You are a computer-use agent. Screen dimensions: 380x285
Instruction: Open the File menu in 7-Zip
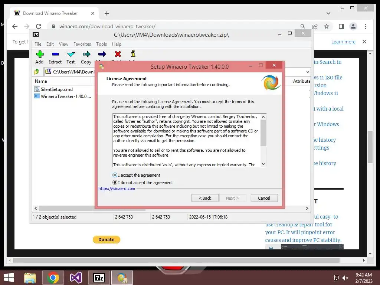tap(38, 44)
